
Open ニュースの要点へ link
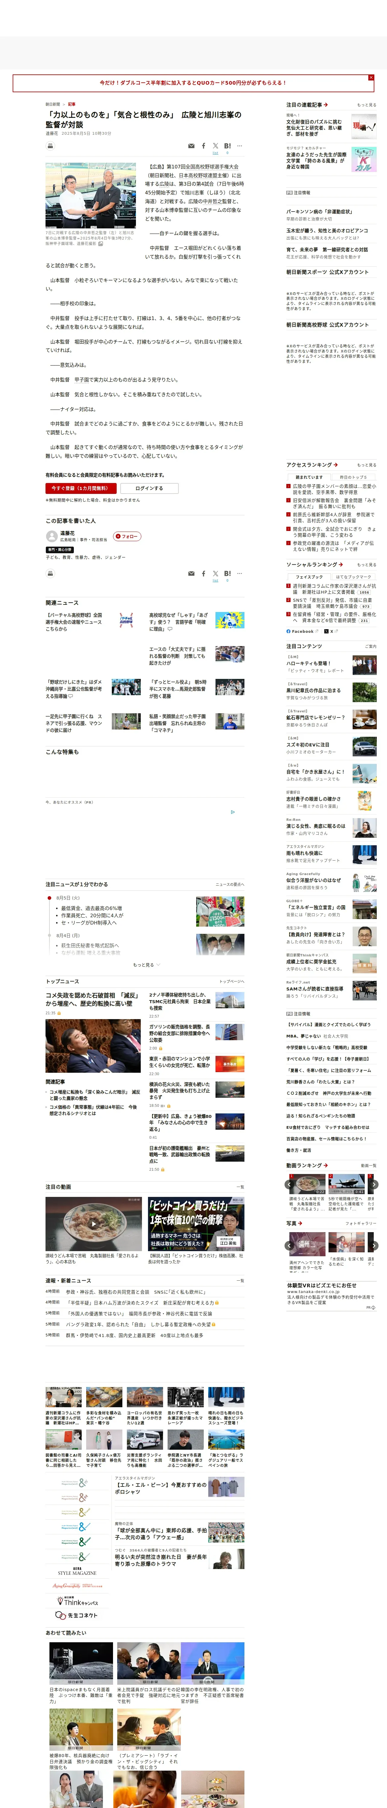click(230, 884)
